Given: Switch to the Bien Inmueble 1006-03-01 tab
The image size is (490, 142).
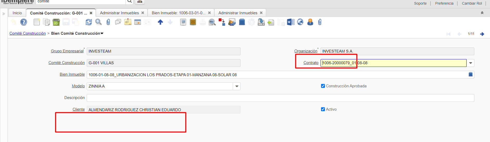Looking at the screenshot, I should tap(179, 13).
